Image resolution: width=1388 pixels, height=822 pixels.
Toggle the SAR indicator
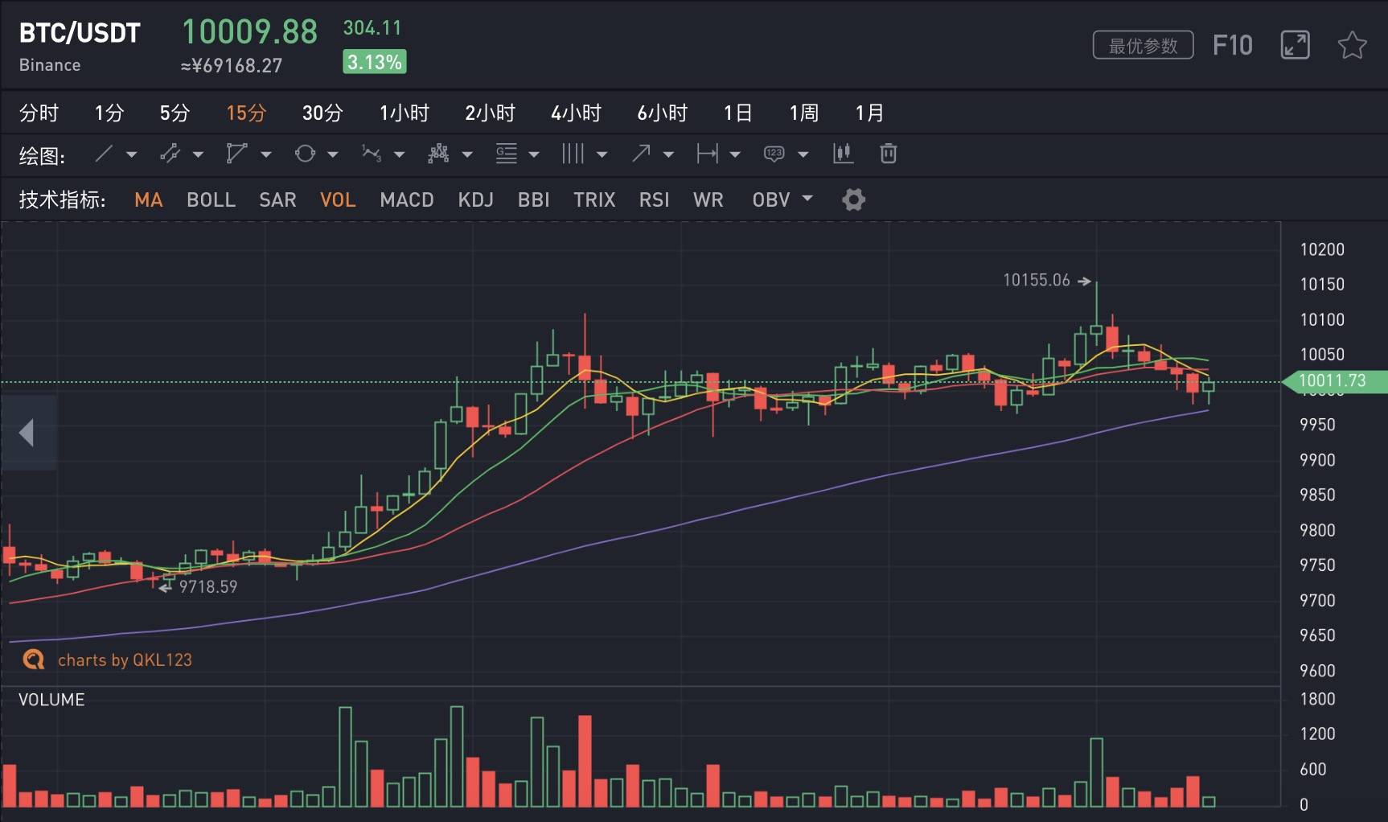pyautogui.click(x=277, y=199)
